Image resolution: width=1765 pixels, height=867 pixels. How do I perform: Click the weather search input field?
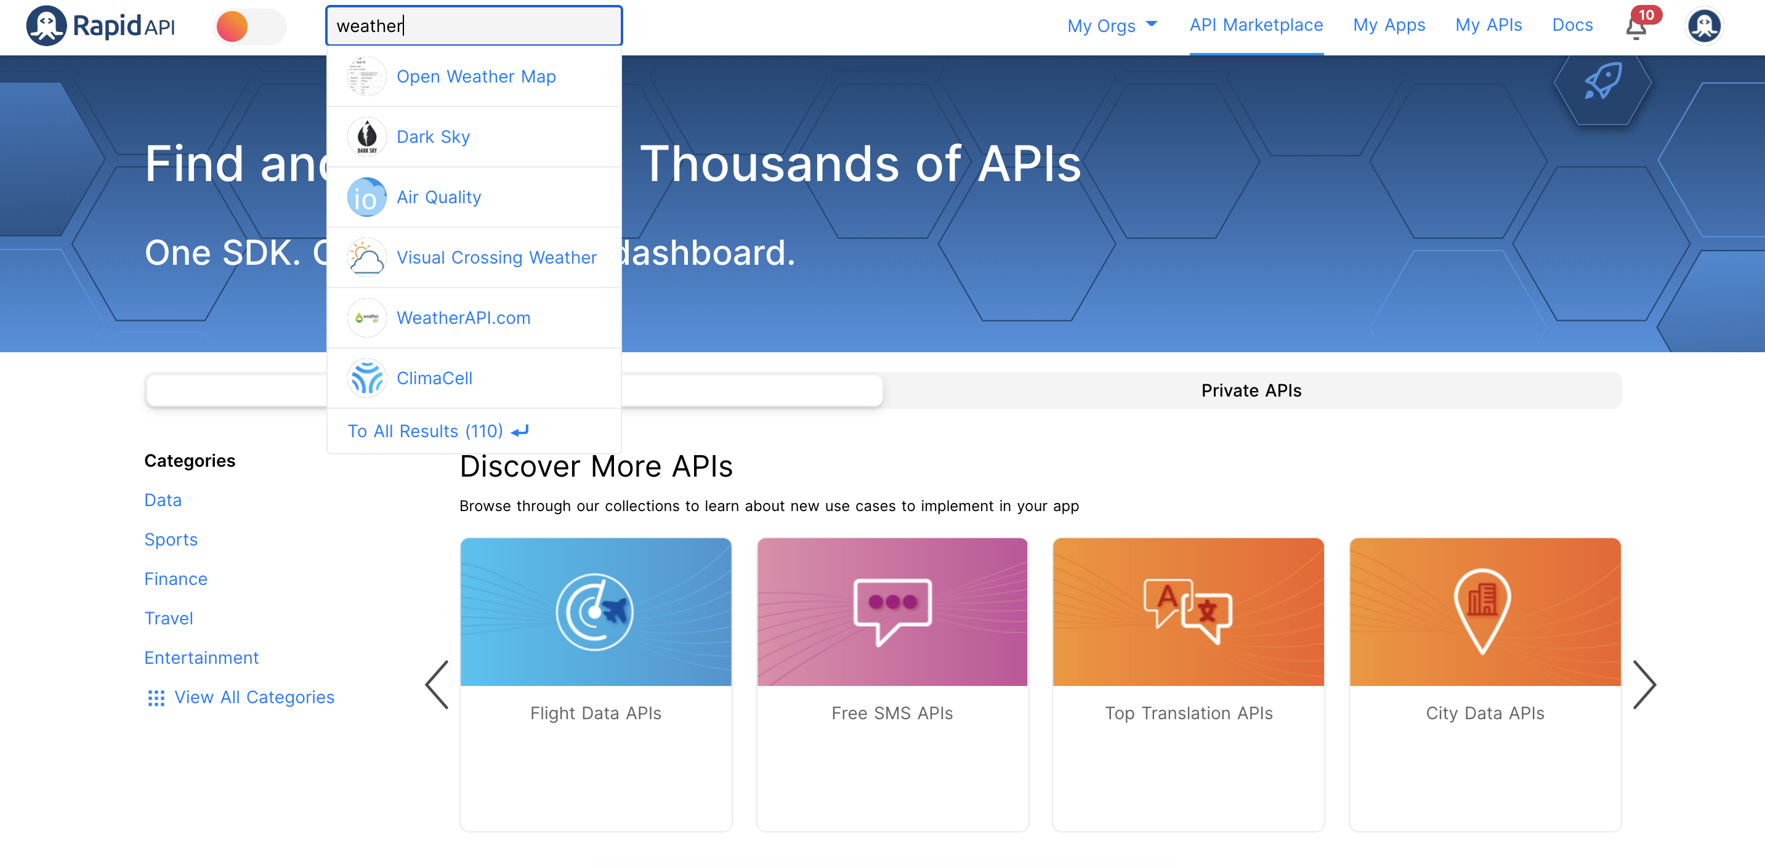[474, 26]
